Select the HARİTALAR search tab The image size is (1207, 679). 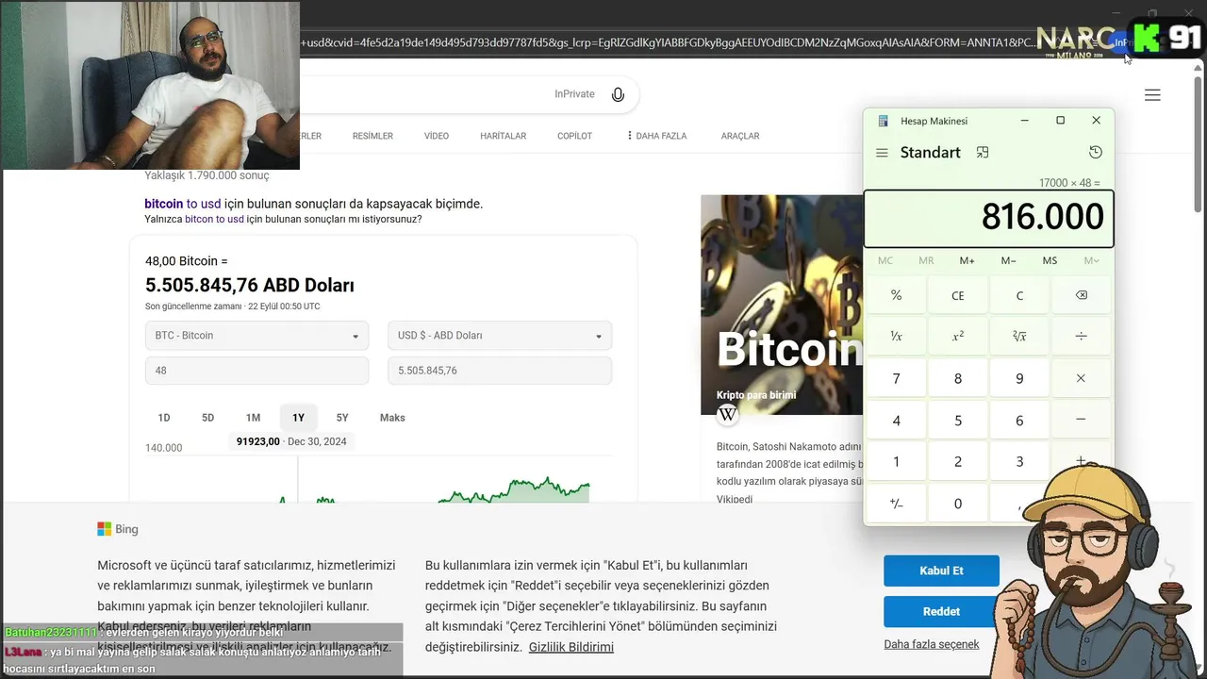(504, 136)
